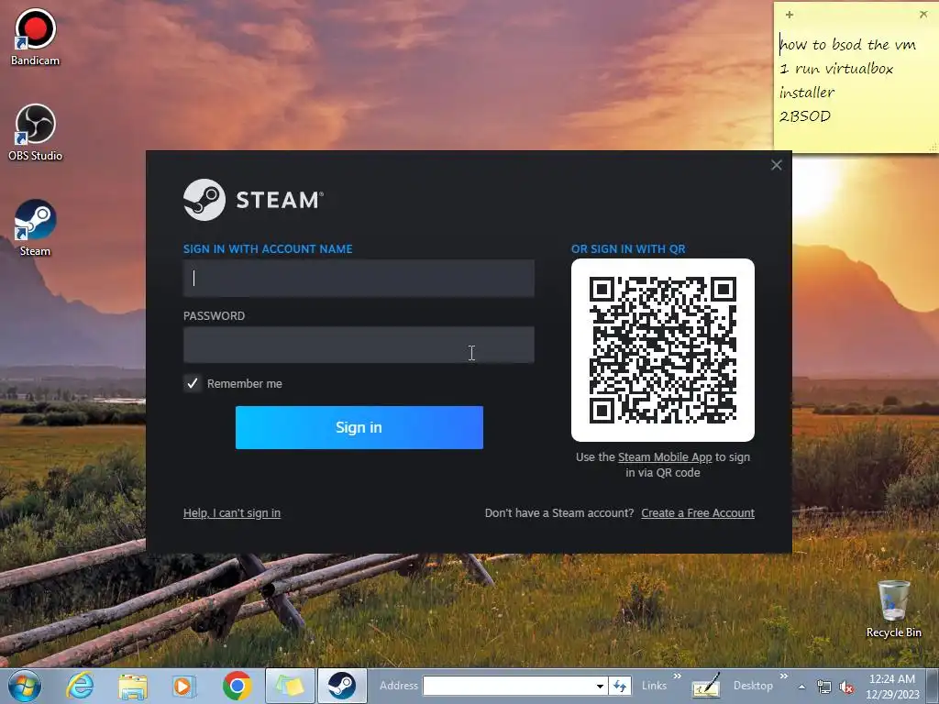Screen dimensions: 939x704
Task: Select the Steam taskbar button
Action: 342,686
